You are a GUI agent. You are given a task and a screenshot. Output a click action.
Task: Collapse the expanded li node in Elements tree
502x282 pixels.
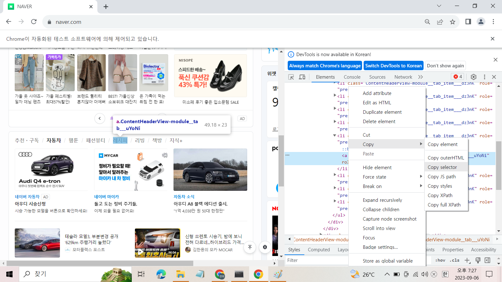click(334, 136)
